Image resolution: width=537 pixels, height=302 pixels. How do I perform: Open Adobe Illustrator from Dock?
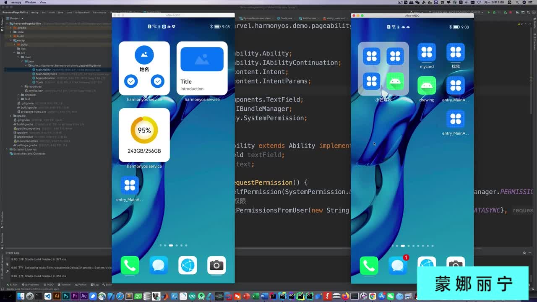click(57, 296)
